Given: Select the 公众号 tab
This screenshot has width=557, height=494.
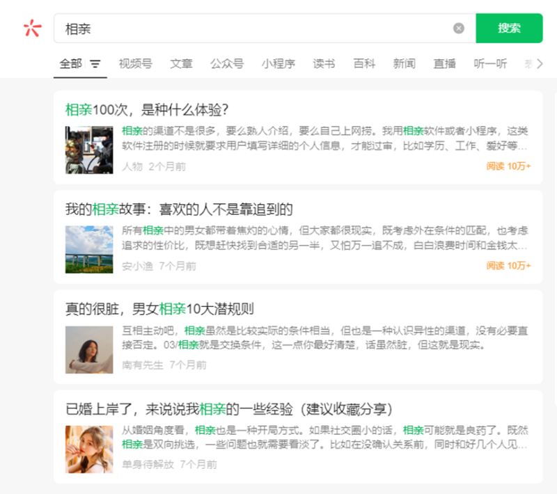Looking at the screenshot, I should 227,64.
